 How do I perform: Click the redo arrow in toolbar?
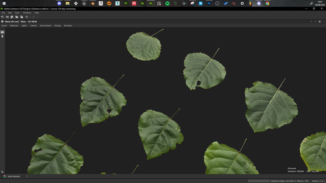34,17
